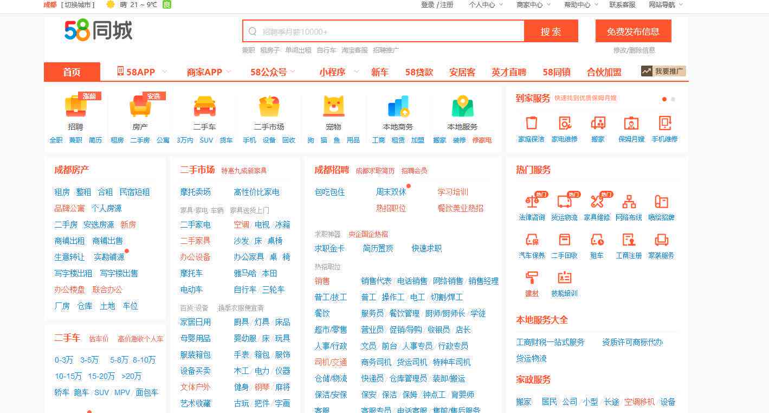The height and width of the screenshot is (413, 769).
Task: Open the 简历置顶 link
Action: click(x=378, y=248)
